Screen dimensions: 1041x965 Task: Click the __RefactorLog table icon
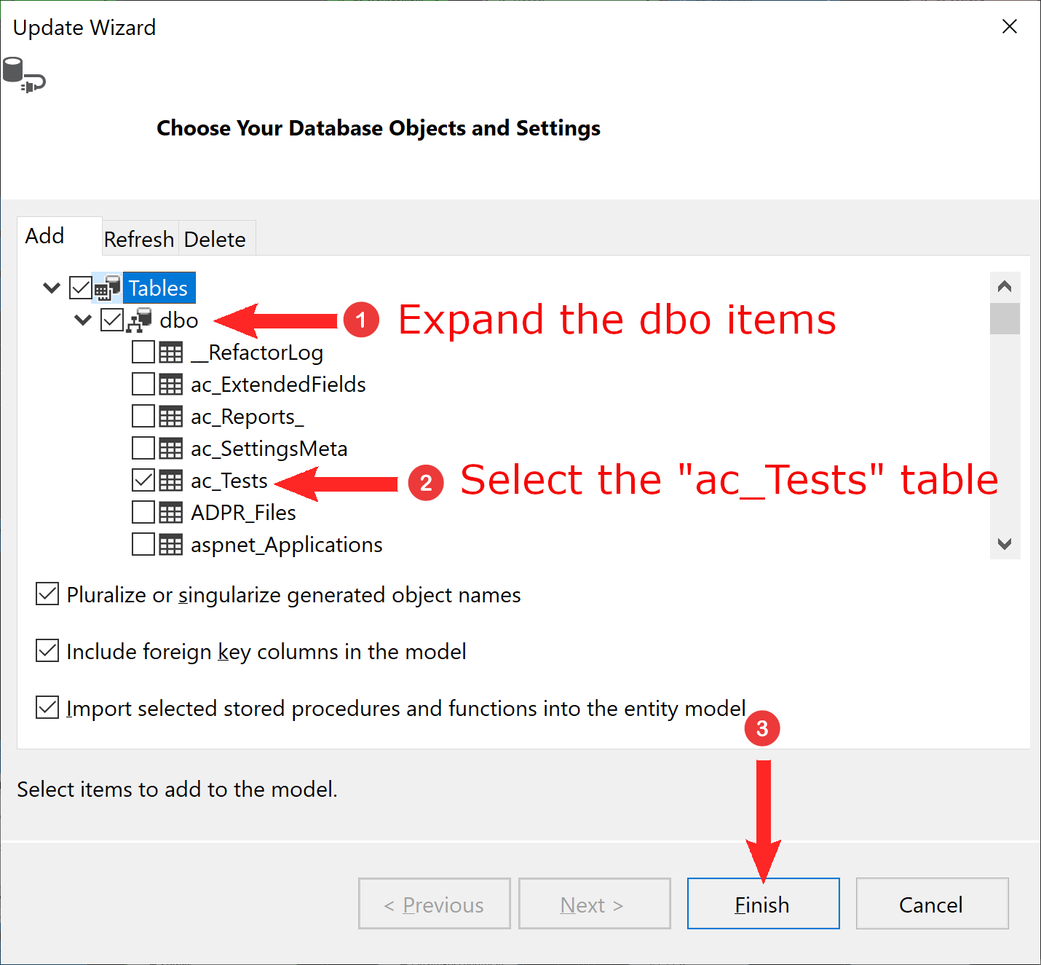[171, 352]
